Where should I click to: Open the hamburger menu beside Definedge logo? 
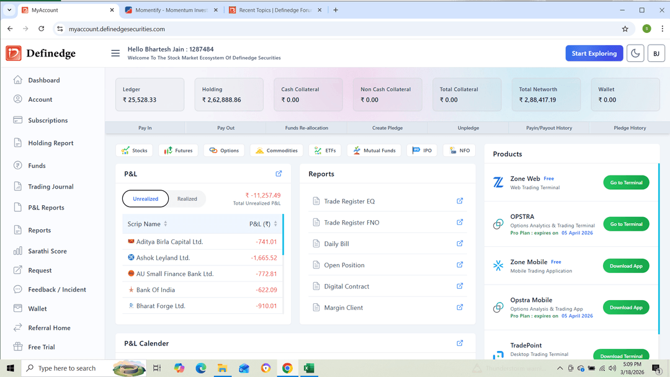(x=115, y=53)
